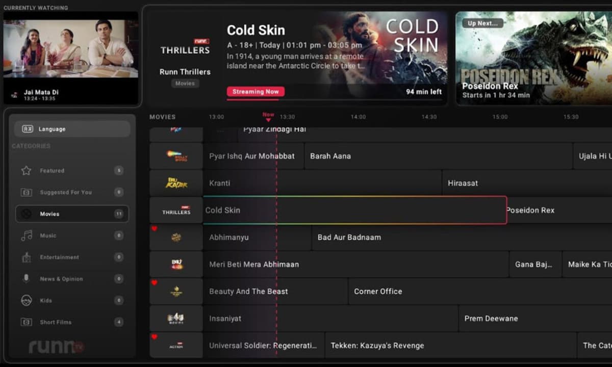Click the Jai Mata Di title text
The height and width of the screenshot is (367, 612).
pos(41,92)
